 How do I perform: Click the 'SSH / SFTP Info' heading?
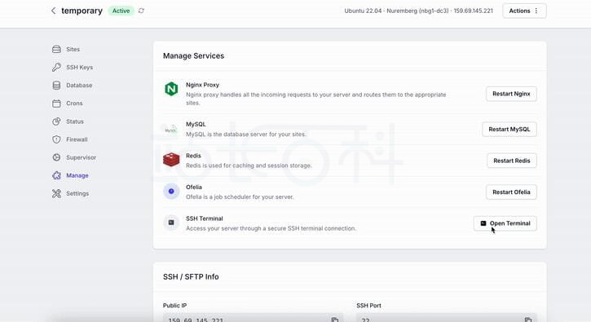pos(191,276)
